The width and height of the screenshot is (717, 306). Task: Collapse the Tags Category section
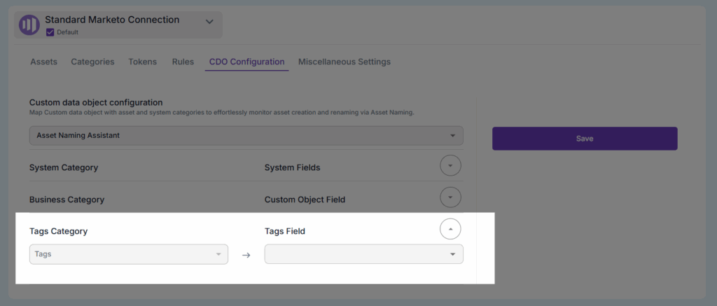pos(450,229)
